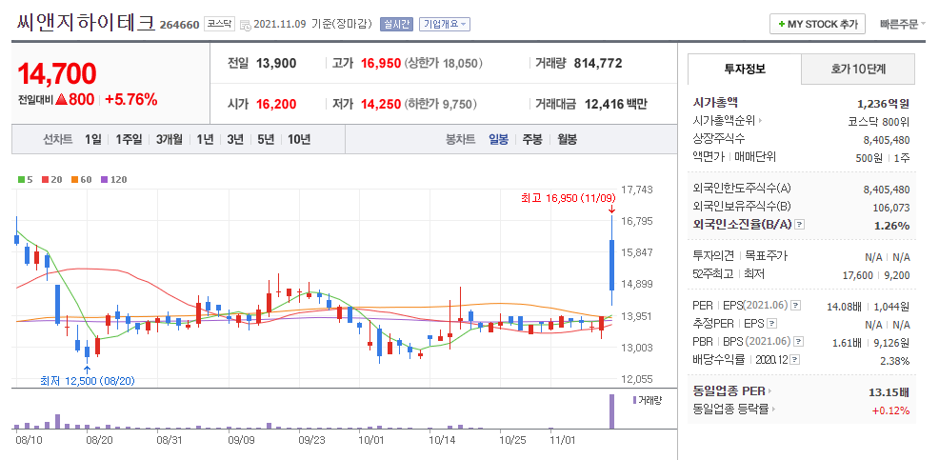
Task: Click the 저가 value 14,250
Action: click(381, 104)
